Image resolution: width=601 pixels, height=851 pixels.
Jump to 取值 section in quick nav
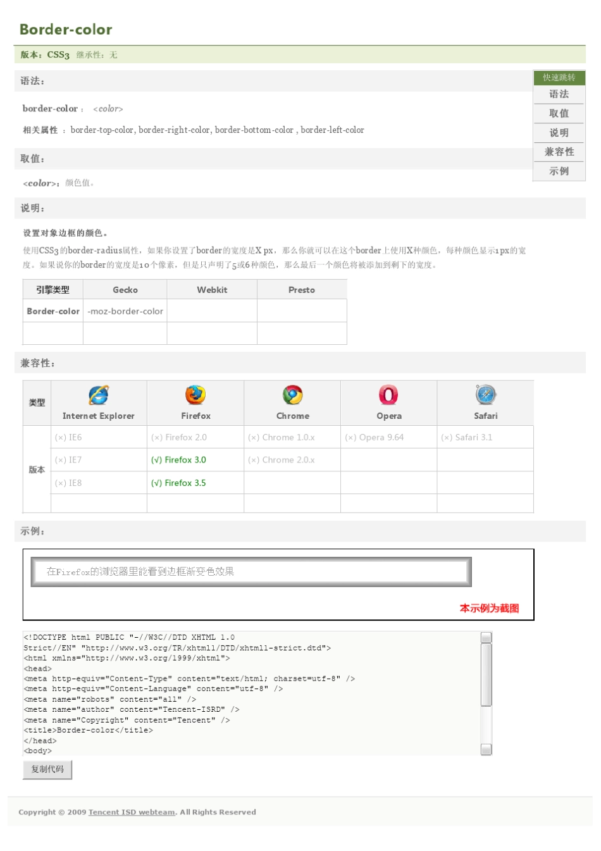(559, 113)
